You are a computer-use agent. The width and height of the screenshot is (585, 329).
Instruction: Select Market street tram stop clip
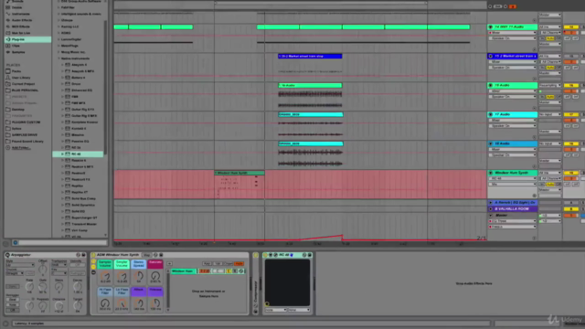pyautogui.click(x=310, y=56)
